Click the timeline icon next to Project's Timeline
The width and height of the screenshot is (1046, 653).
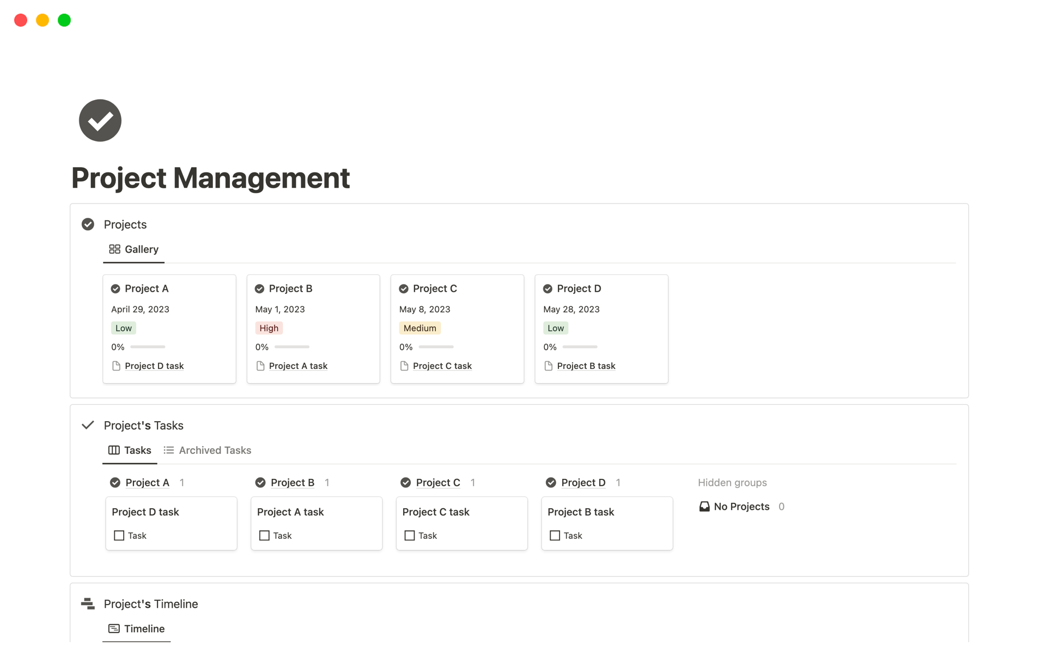[87, 603]
